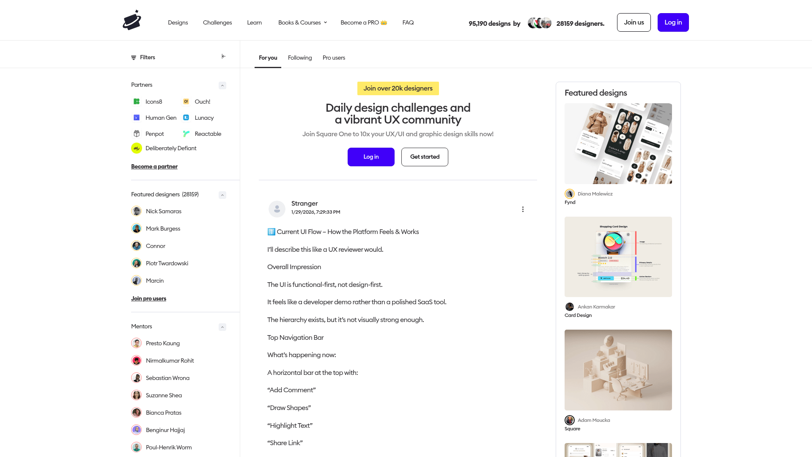
Task: Open the post's three-dot options menu
Action: click(x=523, y=209)
